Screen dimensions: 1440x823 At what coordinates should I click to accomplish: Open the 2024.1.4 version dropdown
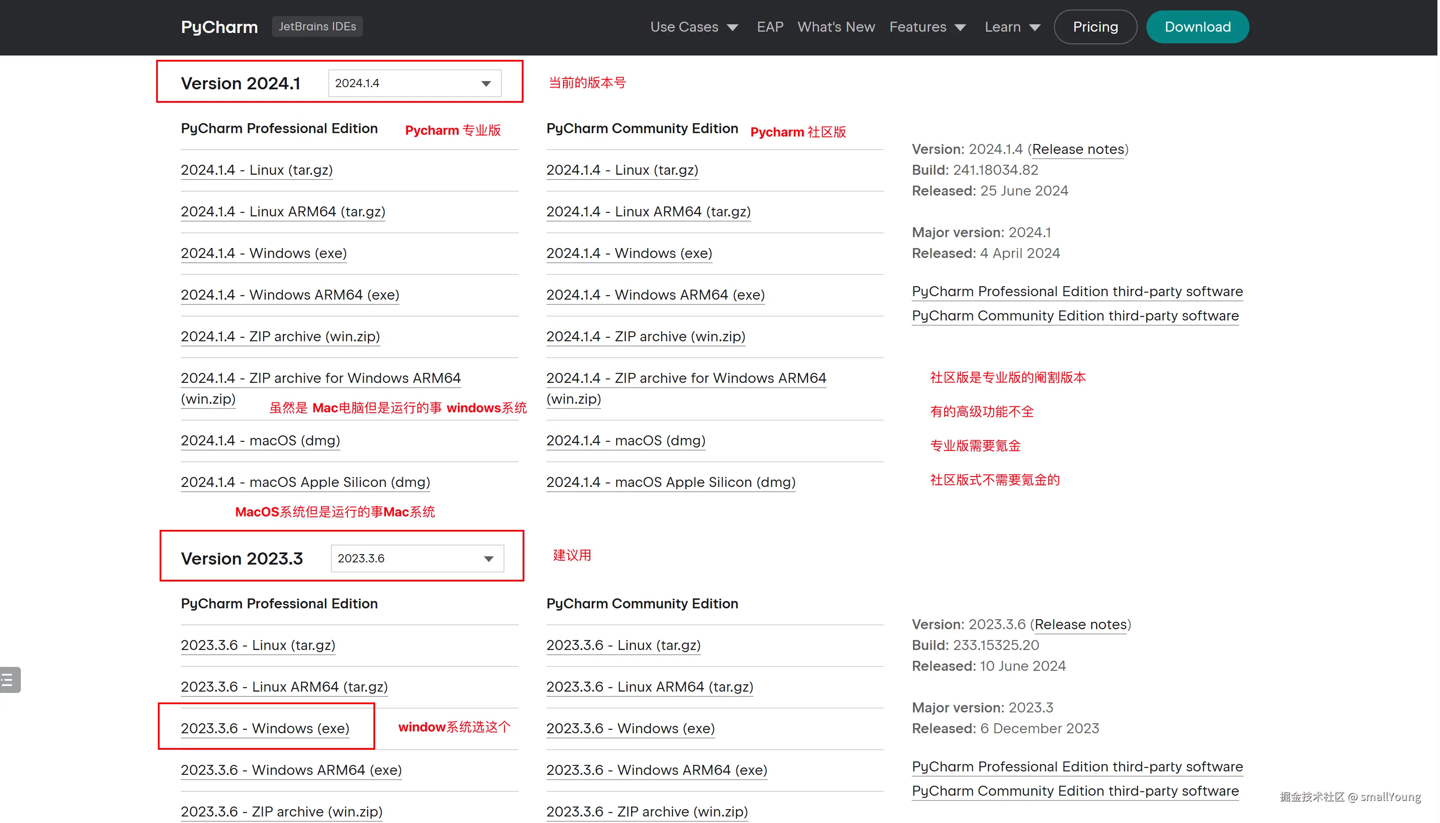point(414,83)
